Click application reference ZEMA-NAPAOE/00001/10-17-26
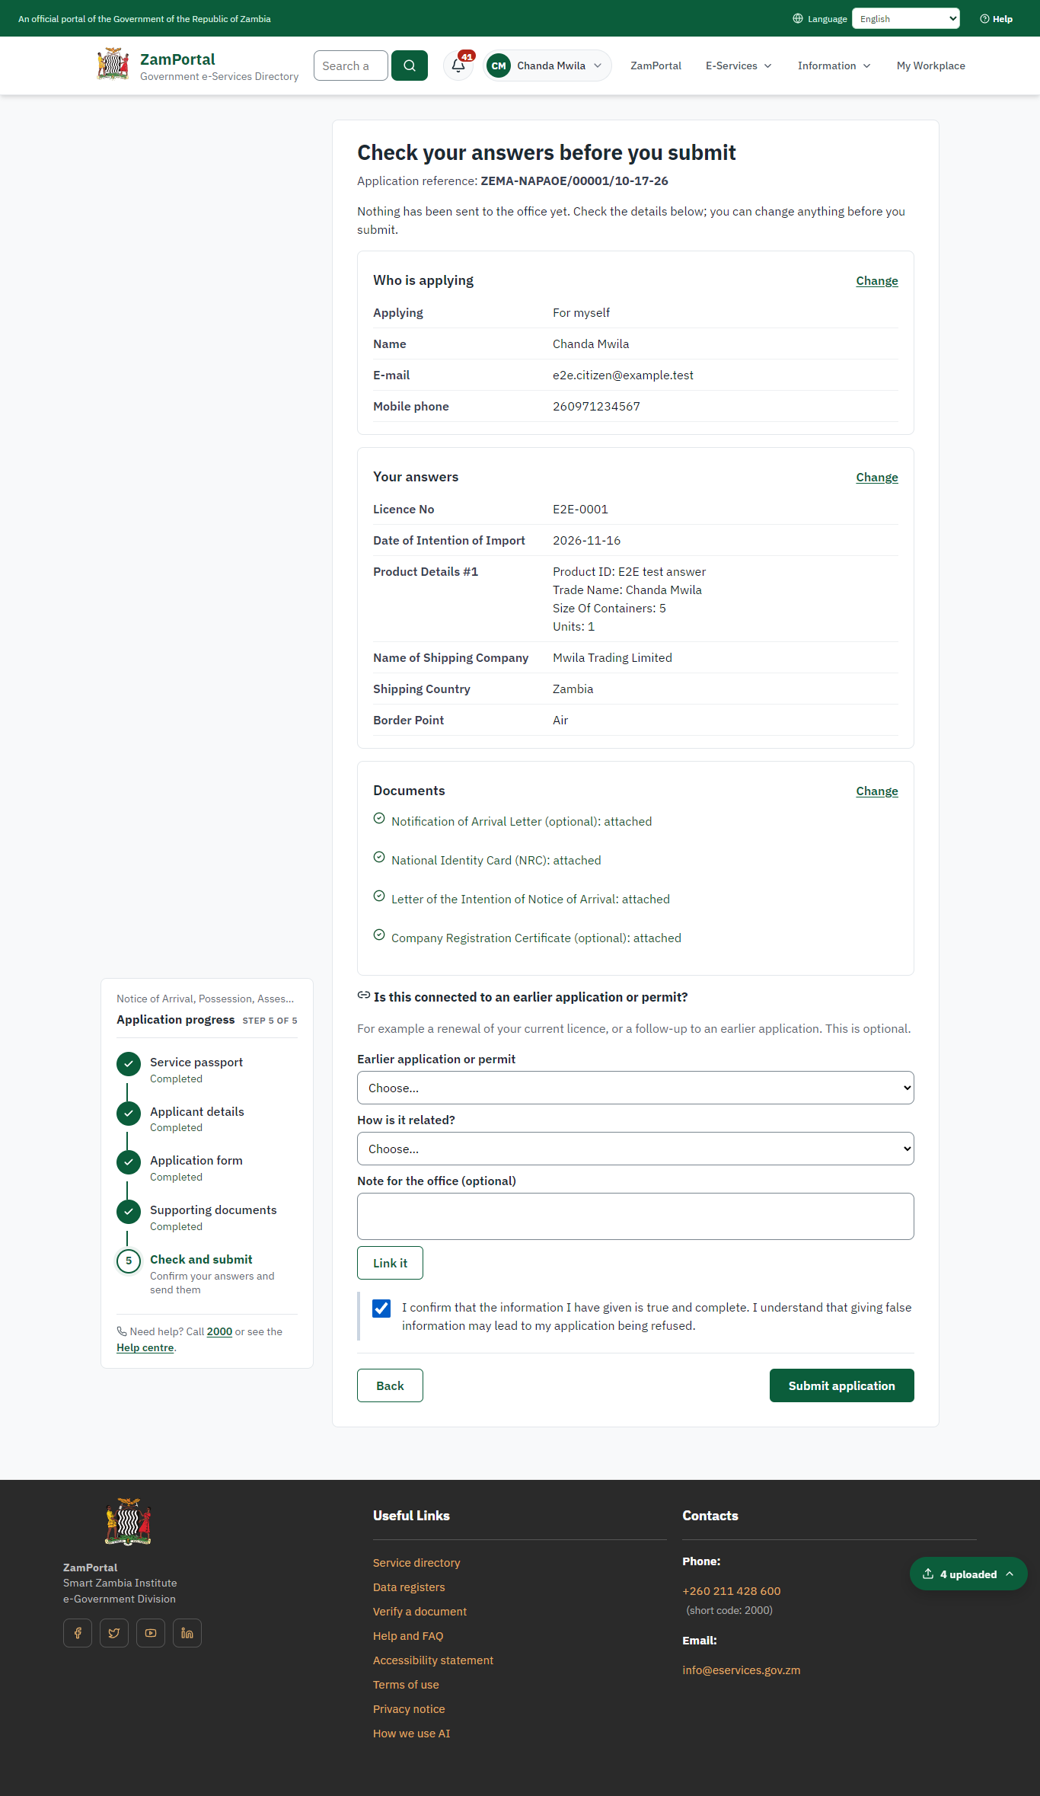 point(574,181)
